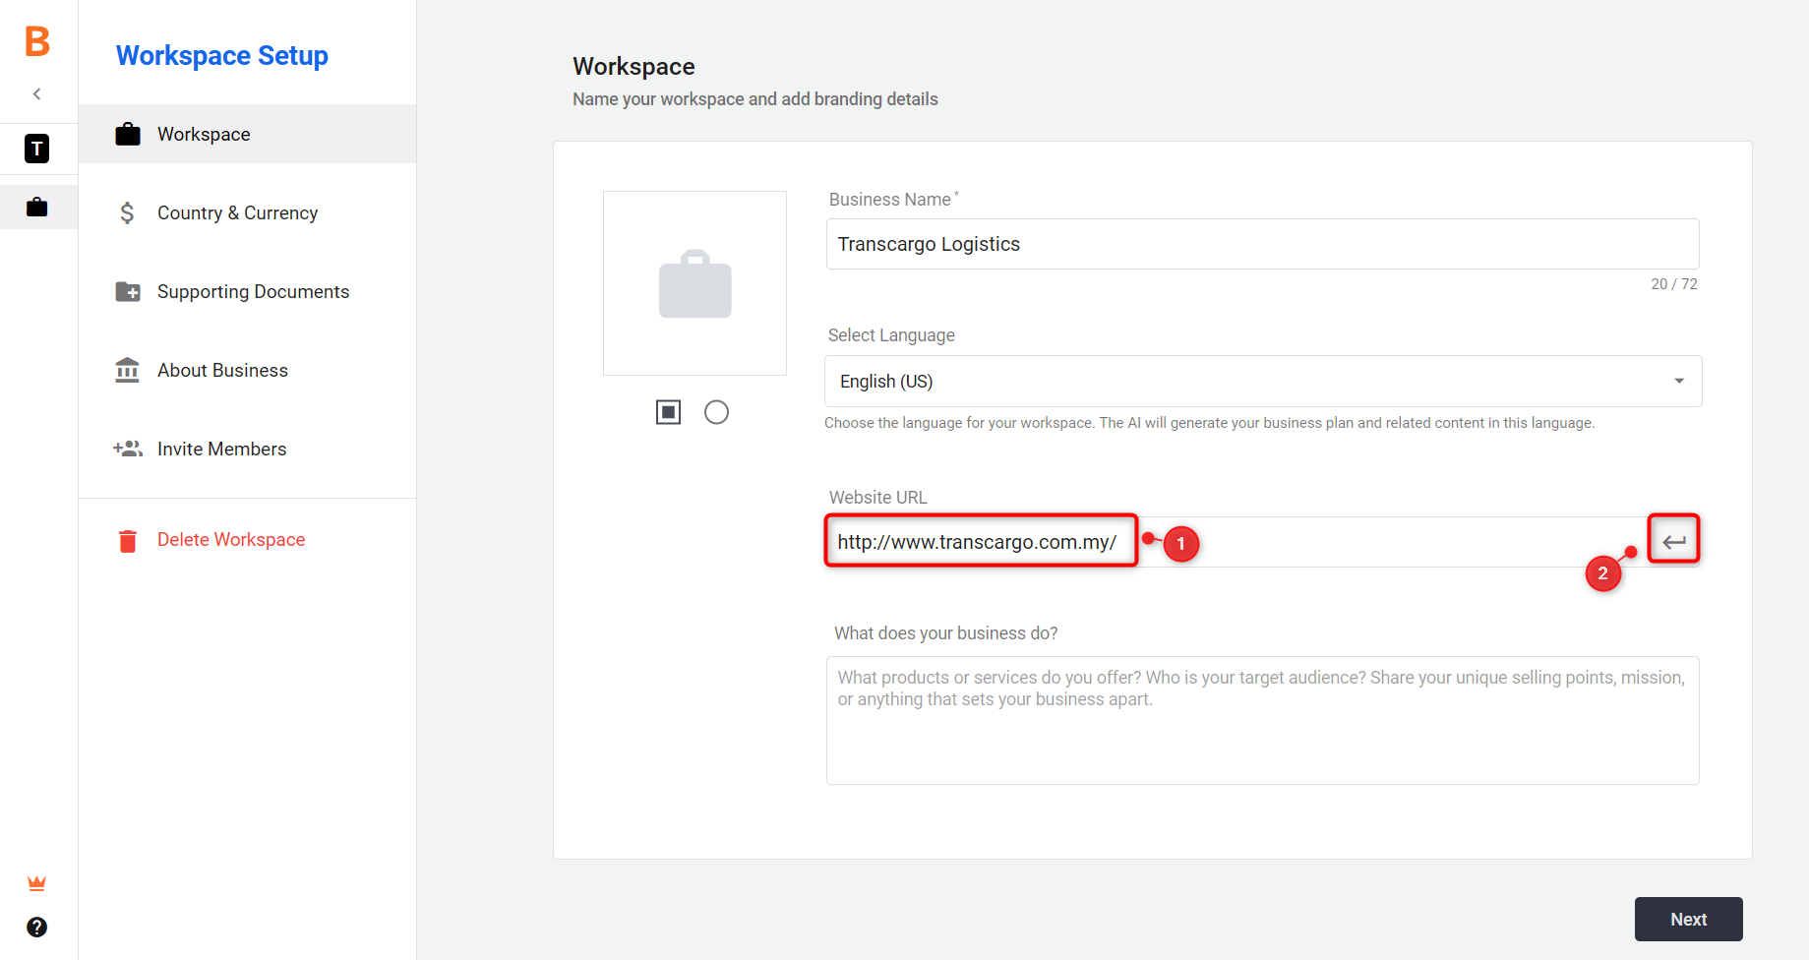The width and height of the screenshot is (1809, 960).
Task: Go to Country & Currency settings
Action: (247, 212)
